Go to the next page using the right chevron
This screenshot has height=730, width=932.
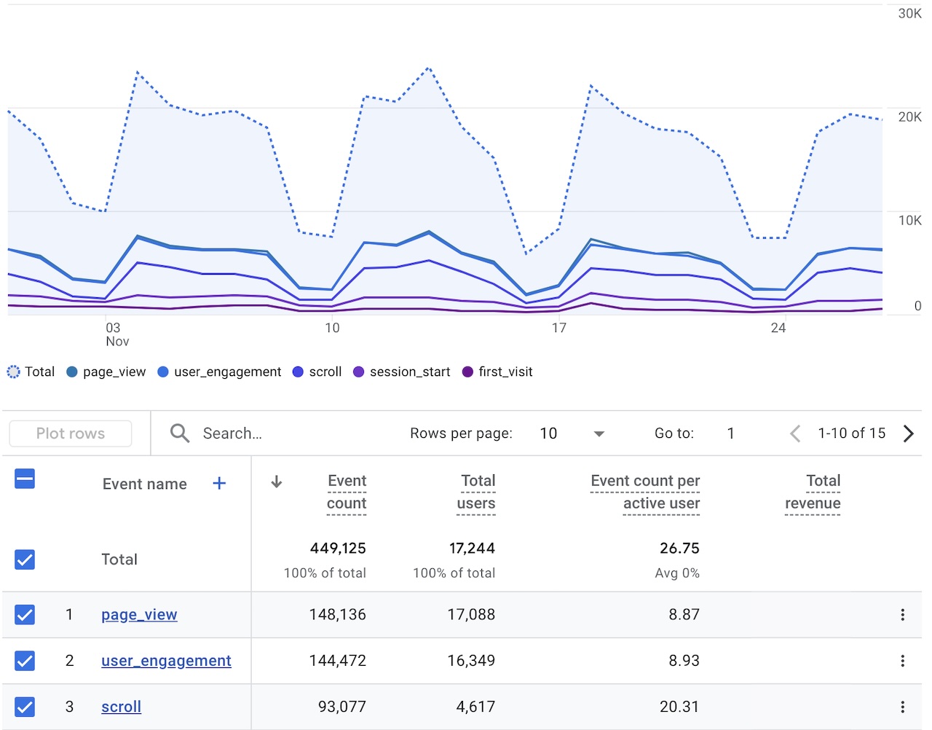[x=909, y=433]
